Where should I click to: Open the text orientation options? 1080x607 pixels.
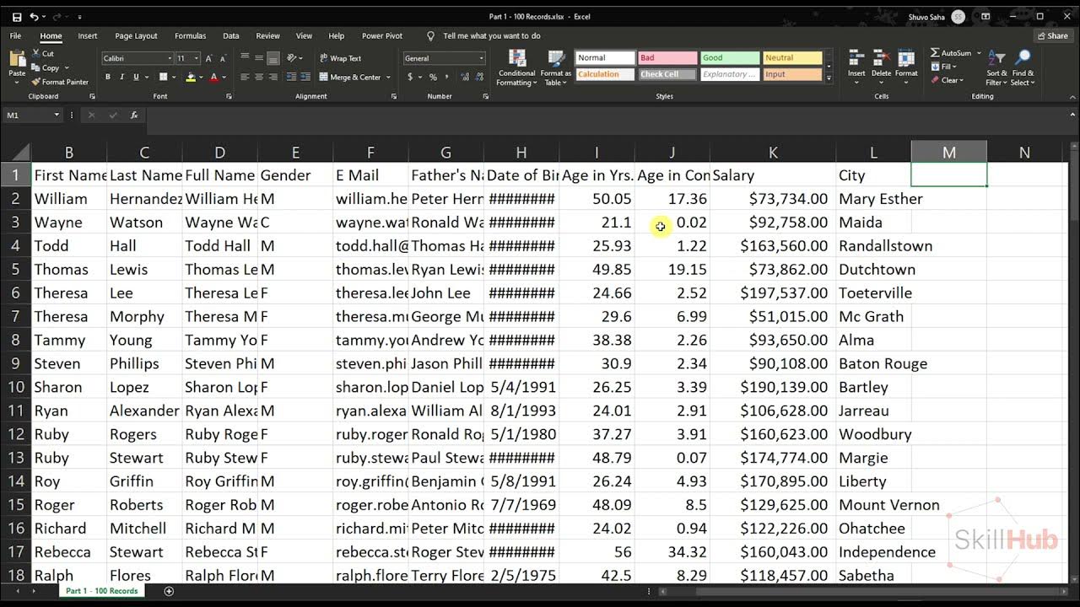tap(294, 57)
